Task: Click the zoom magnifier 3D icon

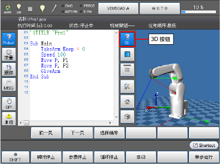Action: point(127,87)
